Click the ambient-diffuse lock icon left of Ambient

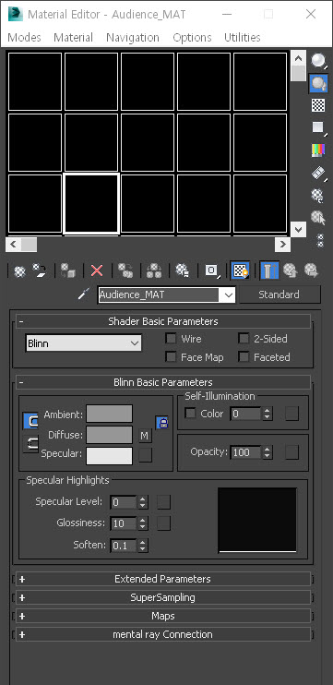point(30,421)
